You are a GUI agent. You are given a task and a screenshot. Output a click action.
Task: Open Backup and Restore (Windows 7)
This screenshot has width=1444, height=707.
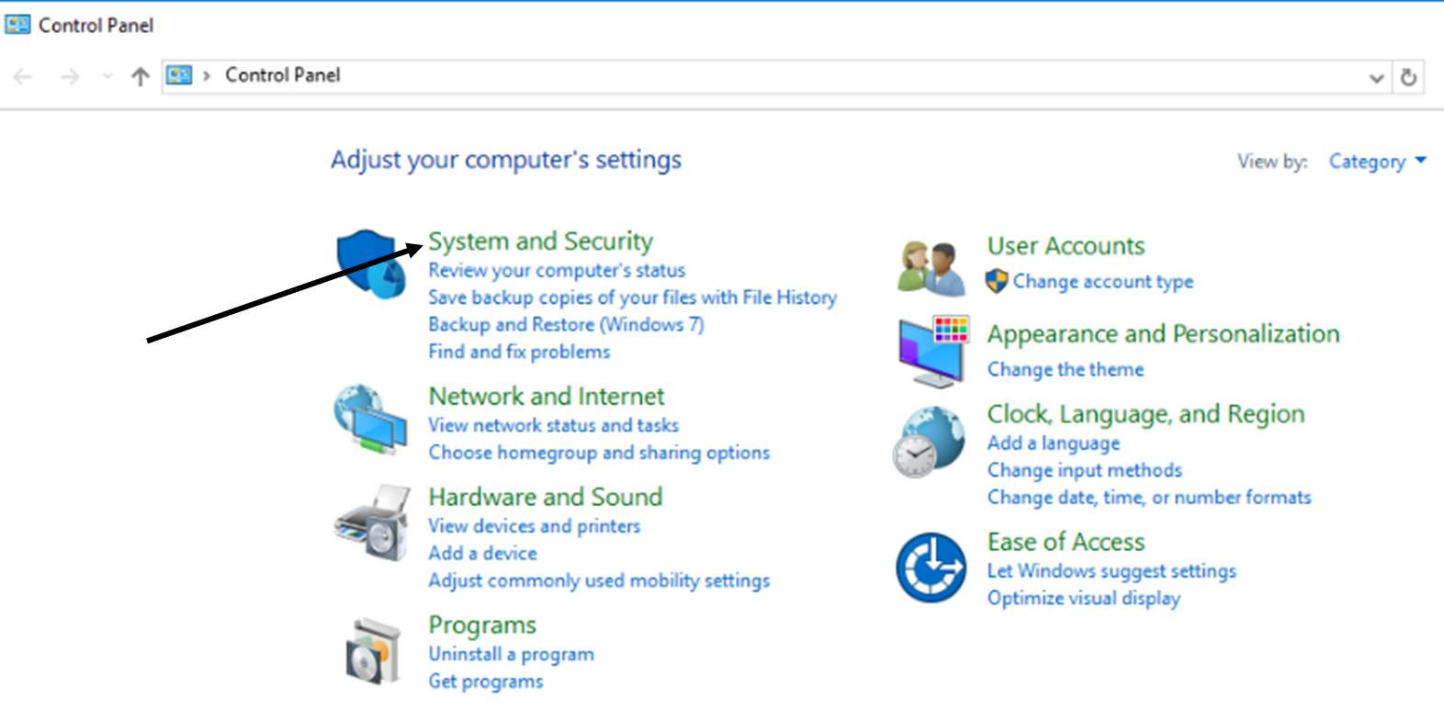(566, 324)
